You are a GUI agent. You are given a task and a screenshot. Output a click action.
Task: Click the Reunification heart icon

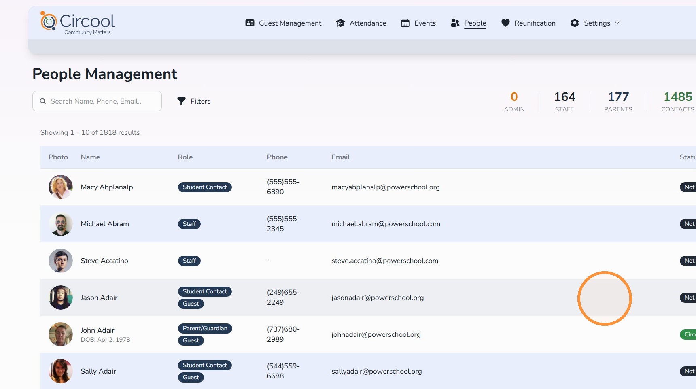(x=505, y=23)
